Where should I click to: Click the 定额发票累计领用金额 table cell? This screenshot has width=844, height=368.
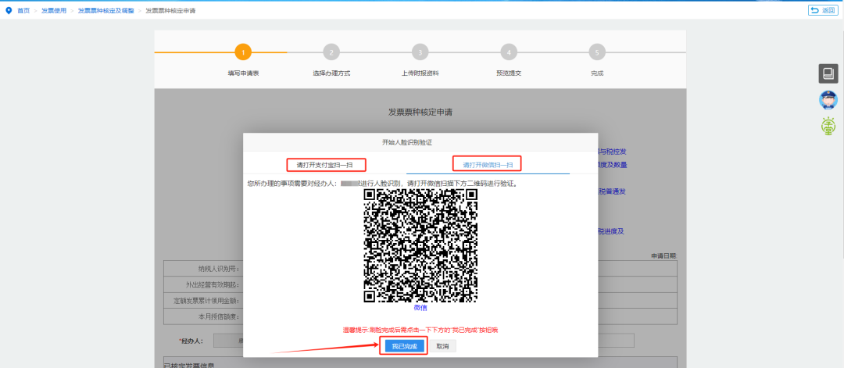(204, 301)
